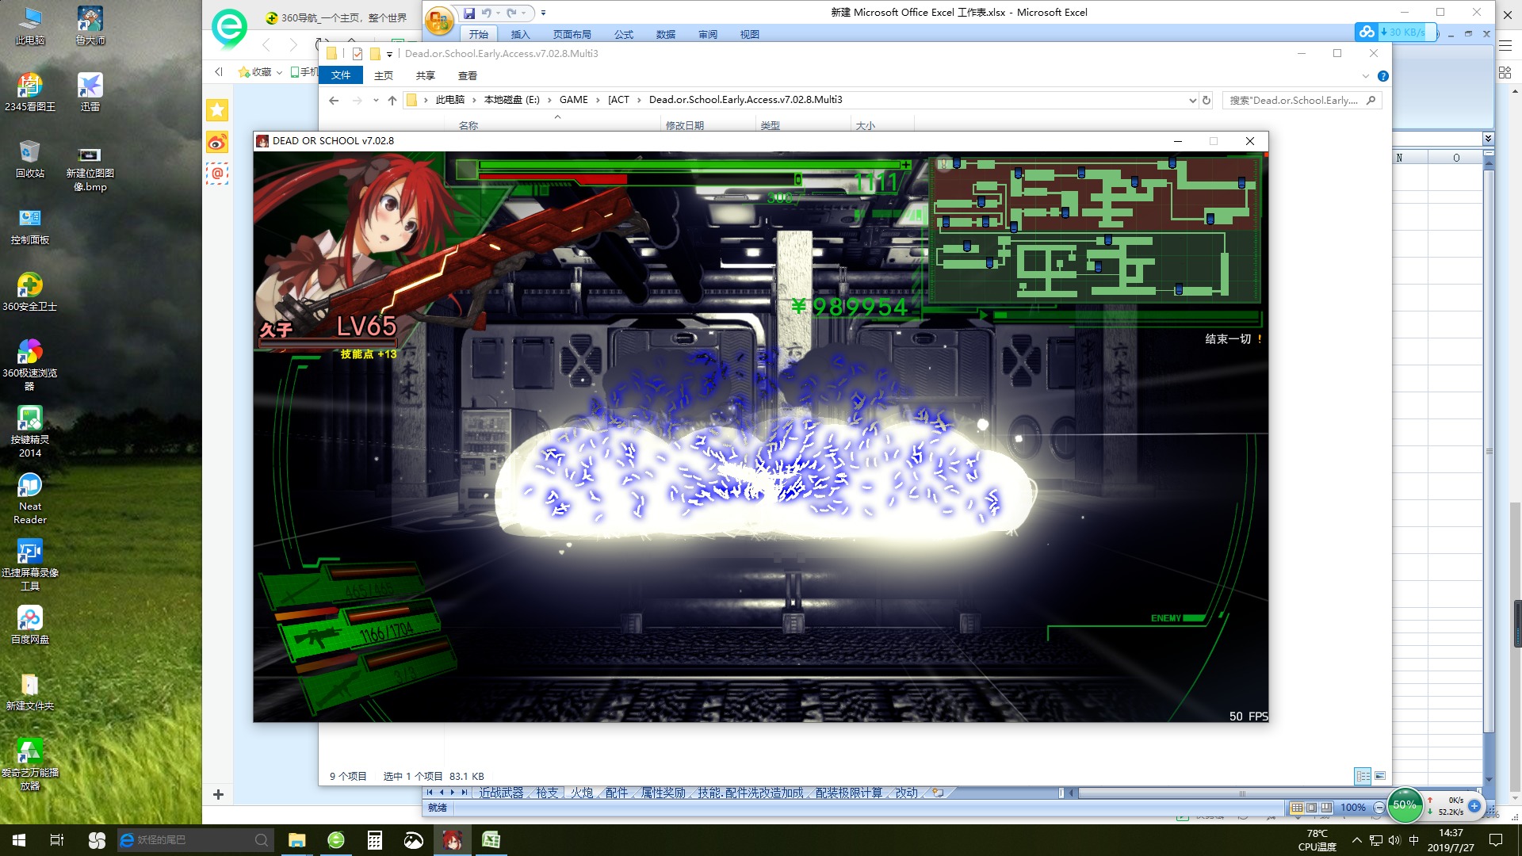Go up one folder level in Explorer
The width and height of the screenshot is (1522, 856).
pos(392,100)
